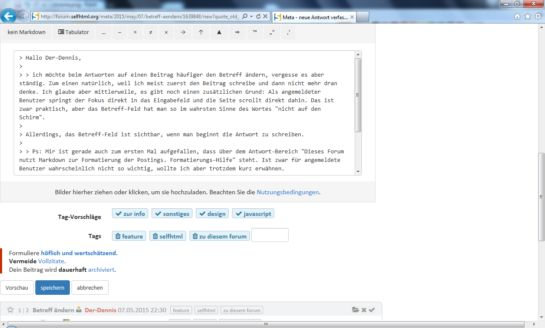
Task: Insert up arrow ↑ character
Action: (201, 32)
